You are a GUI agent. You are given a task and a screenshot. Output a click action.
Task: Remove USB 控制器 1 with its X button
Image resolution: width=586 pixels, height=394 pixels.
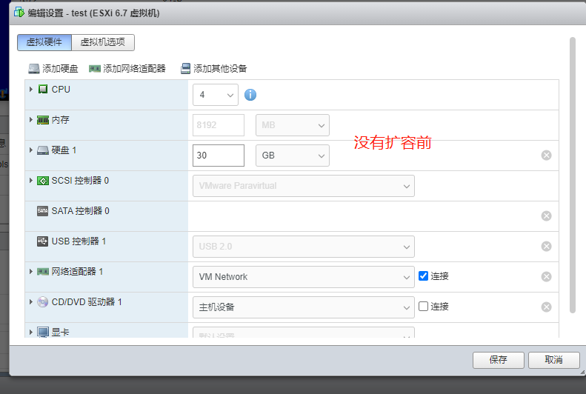[547, 247]
